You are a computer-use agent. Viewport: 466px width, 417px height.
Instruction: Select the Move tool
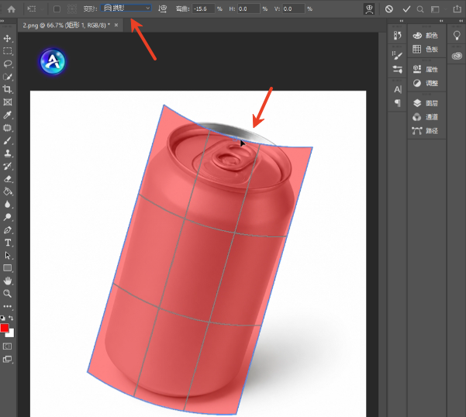pos(8,38)
